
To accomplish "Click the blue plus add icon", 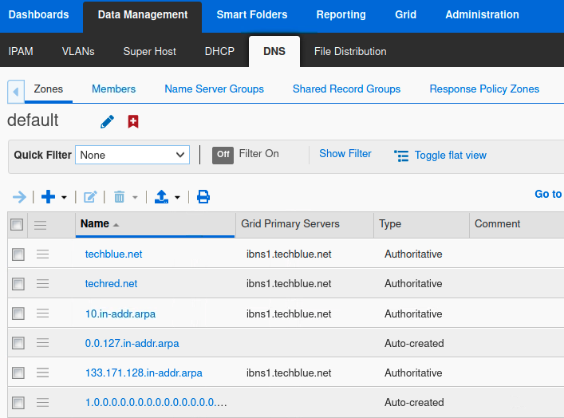I will point(48,196).
